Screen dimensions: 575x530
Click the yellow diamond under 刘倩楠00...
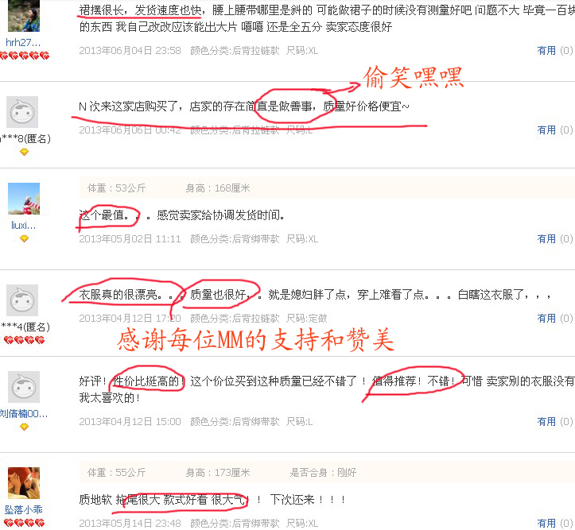click(24, 427)
